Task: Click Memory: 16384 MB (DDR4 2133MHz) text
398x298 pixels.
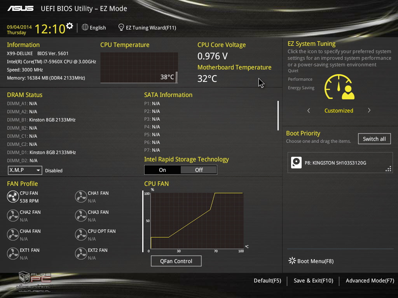Action: [46, 78]
